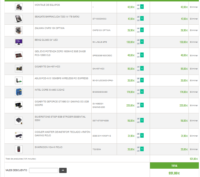The image size is (200, 177).
Task: Increase quantity of Seagate Barracuda 1TB
Action: point(138,17)
